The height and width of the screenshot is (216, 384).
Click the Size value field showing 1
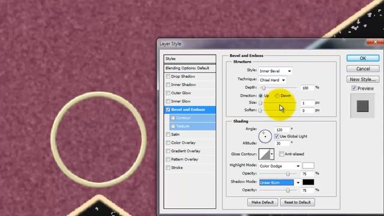click(x=307, y=103)
